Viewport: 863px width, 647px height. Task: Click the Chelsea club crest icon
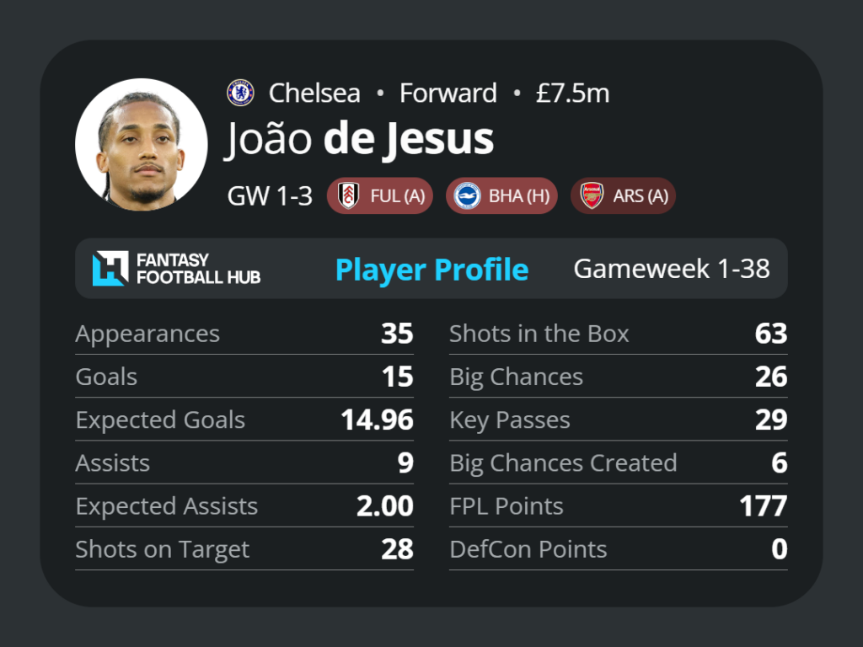click(240, 93)
